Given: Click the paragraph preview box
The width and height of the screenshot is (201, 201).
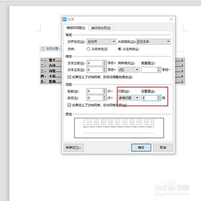Looking at the screenshot, I should pos(119,128).
